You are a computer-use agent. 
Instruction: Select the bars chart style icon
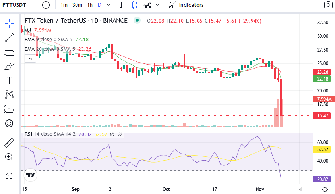pos(123,5)
